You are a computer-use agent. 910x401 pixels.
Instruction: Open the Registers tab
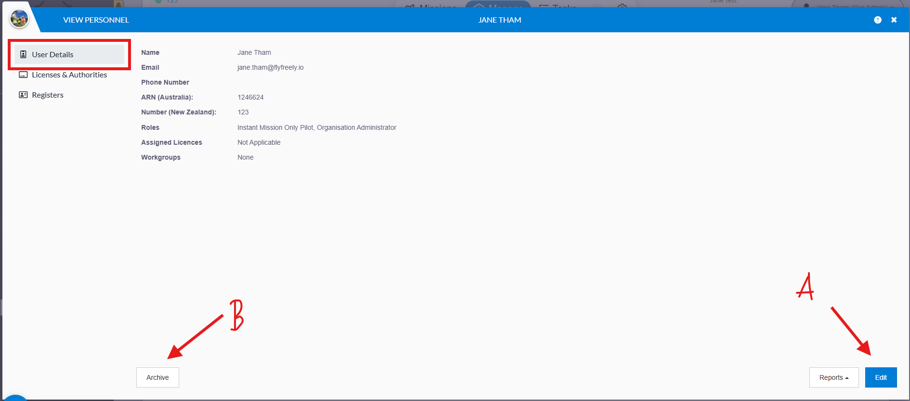tap(47, 95)
